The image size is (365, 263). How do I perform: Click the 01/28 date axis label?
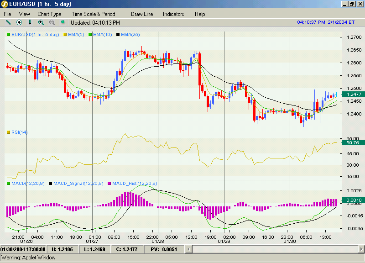coord(158,242)
